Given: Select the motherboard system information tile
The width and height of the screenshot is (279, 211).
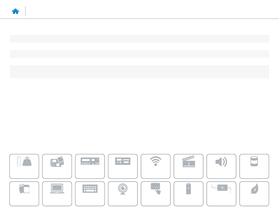Looking at the screenshot, I should coord(57,166).
